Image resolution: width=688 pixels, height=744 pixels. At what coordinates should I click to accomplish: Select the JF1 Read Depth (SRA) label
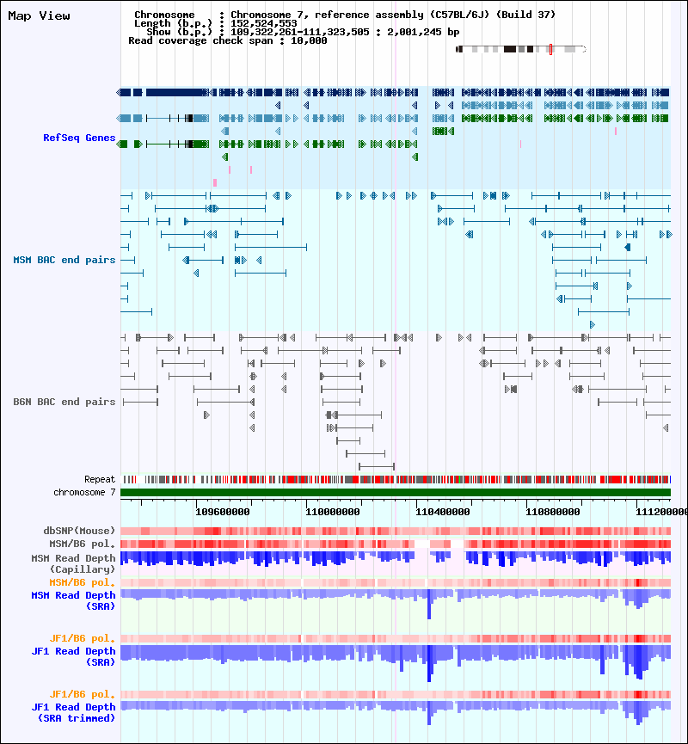(74, 656)
